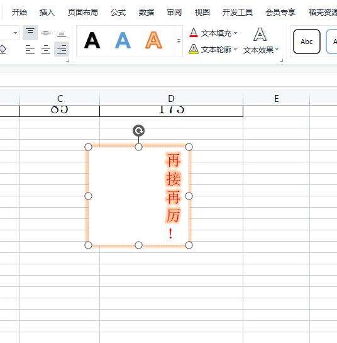337x343 pixels.
Task: Click the text box bottom-middle handle
Action: pyautogui.click(x=138, y=245)
